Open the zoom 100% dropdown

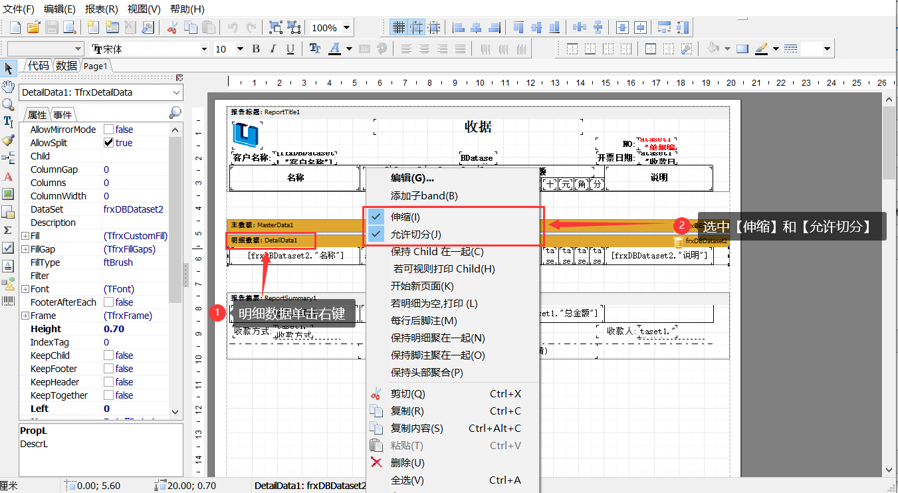click(346, 28)
